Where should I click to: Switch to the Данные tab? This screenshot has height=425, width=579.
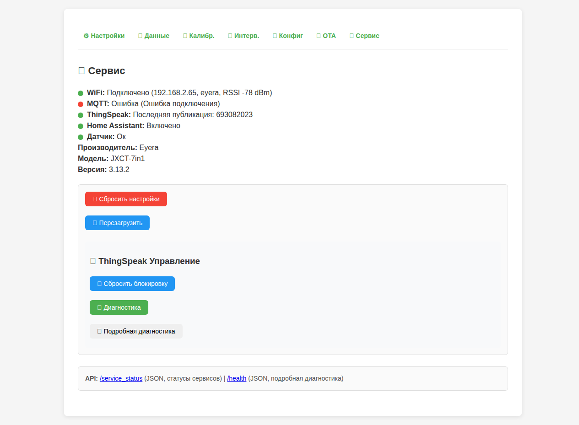[x=154, y=36]
